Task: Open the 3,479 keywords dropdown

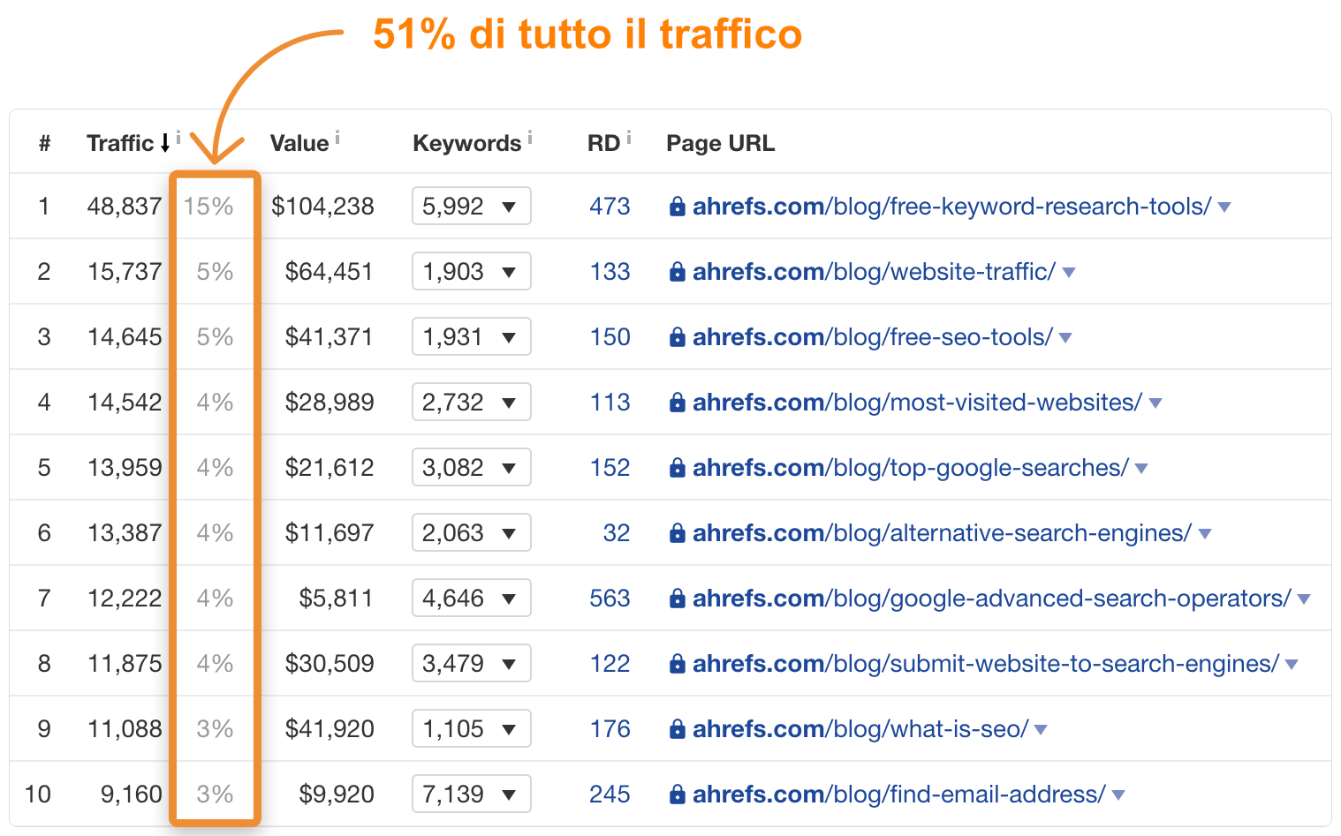Action: [472, 663]
